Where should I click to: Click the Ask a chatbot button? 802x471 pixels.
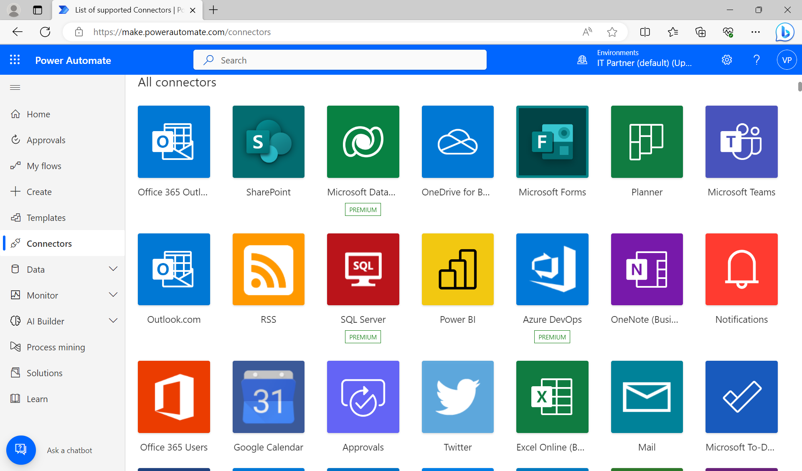click(21, 450)
